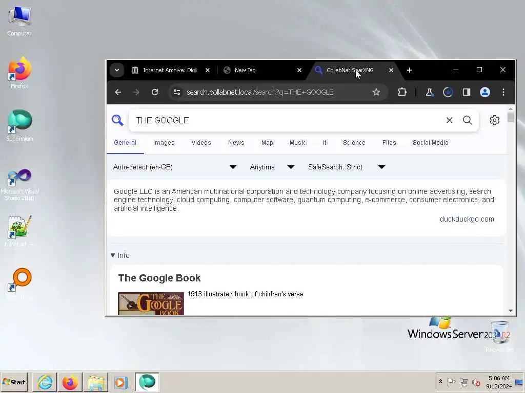Launch Firefox from taskbar
This screenshot has width=525, height=393.
[x=70, y=382]
